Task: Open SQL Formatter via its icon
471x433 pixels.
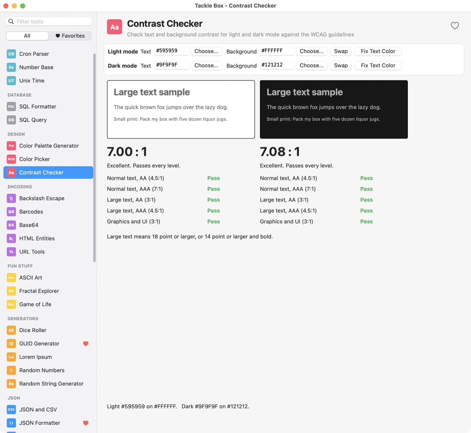Action: click(x=11, y=107)
